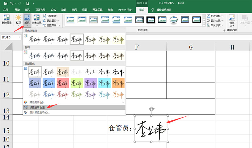Image resolution: width=252 pixels, height=148 pixels.
Task: Select first color saturation preset
Action: pyautogui.click(x=35, y=39)
